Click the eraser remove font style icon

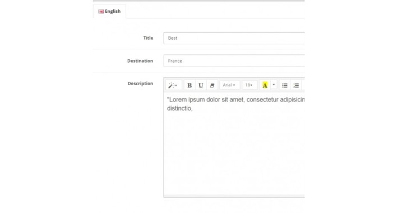pyautogui.click(x=212, y=85)
